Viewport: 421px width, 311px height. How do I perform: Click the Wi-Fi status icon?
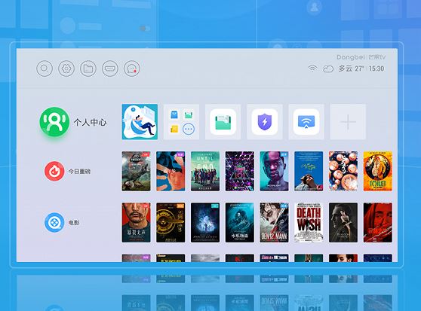click(312, 69)
